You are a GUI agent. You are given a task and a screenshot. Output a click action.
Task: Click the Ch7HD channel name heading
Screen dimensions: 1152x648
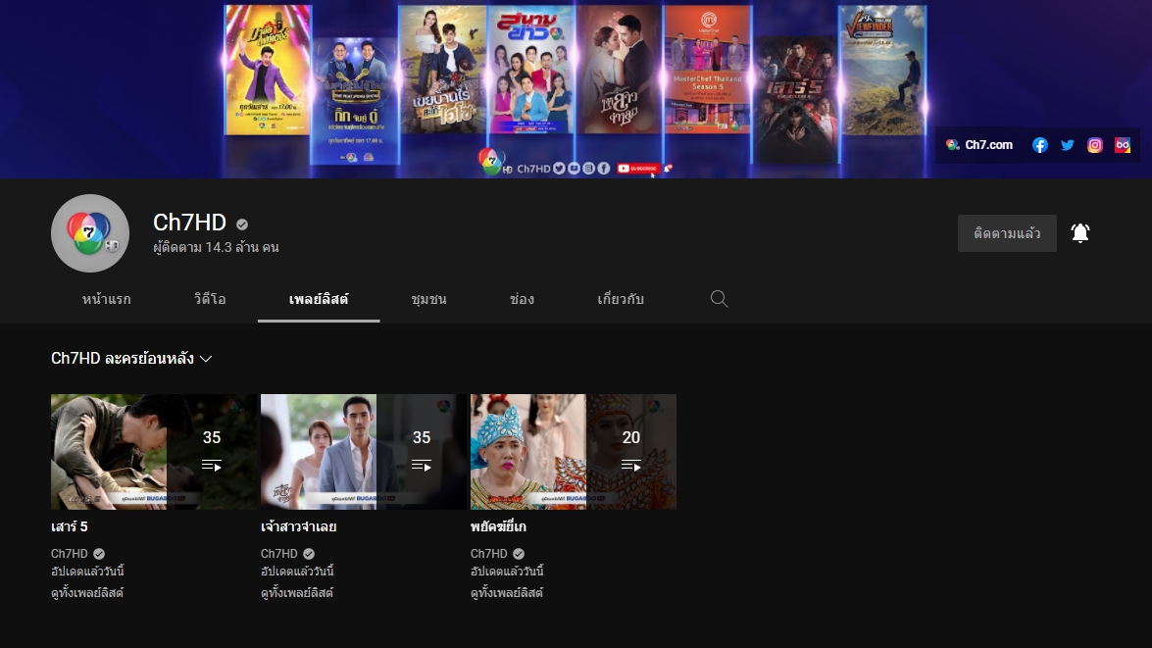pos(189,222)
